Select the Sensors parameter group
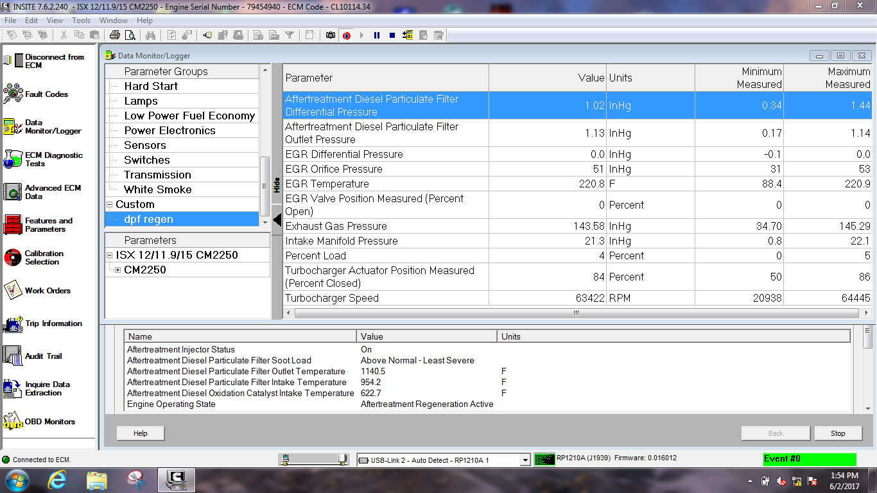This screenshot has height=493, width=877. click(145, 145)
